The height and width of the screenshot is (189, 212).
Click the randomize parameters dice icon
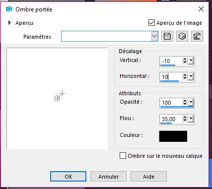point(182,36)
